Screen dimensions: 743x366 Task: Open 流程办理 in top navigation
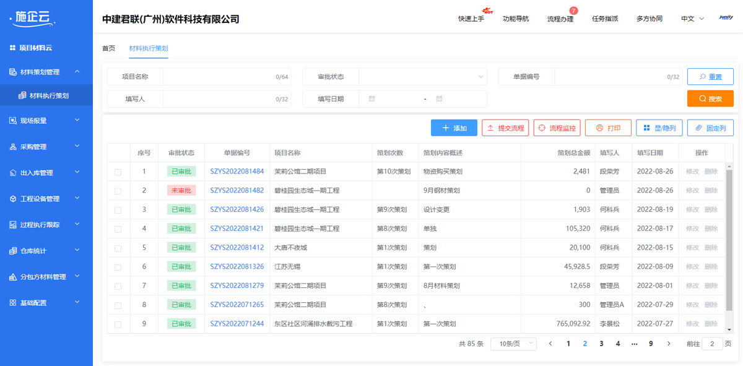point(560,19)
